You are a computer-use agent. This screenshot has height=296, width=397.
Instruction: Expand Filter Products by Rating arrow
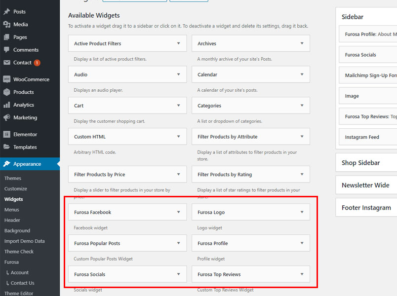point(302,174)
